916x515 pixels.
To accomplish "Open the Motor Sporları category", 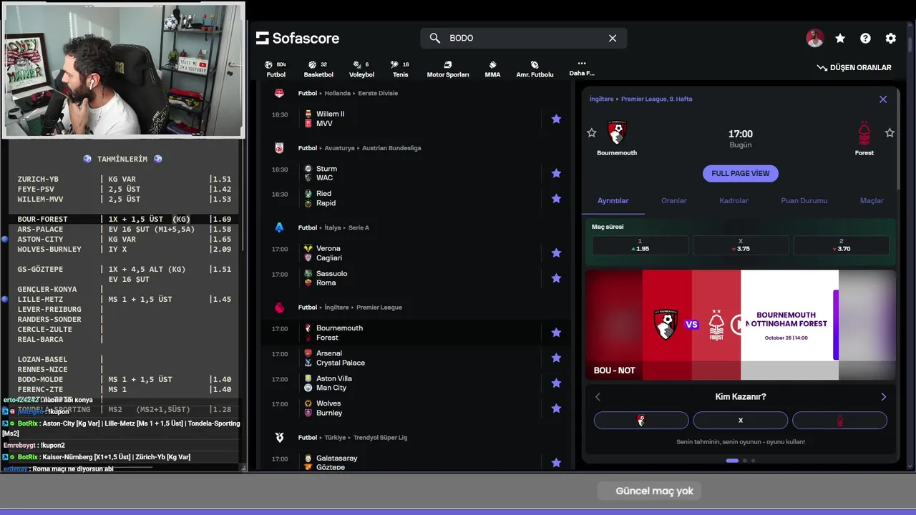I will point(448,69).
